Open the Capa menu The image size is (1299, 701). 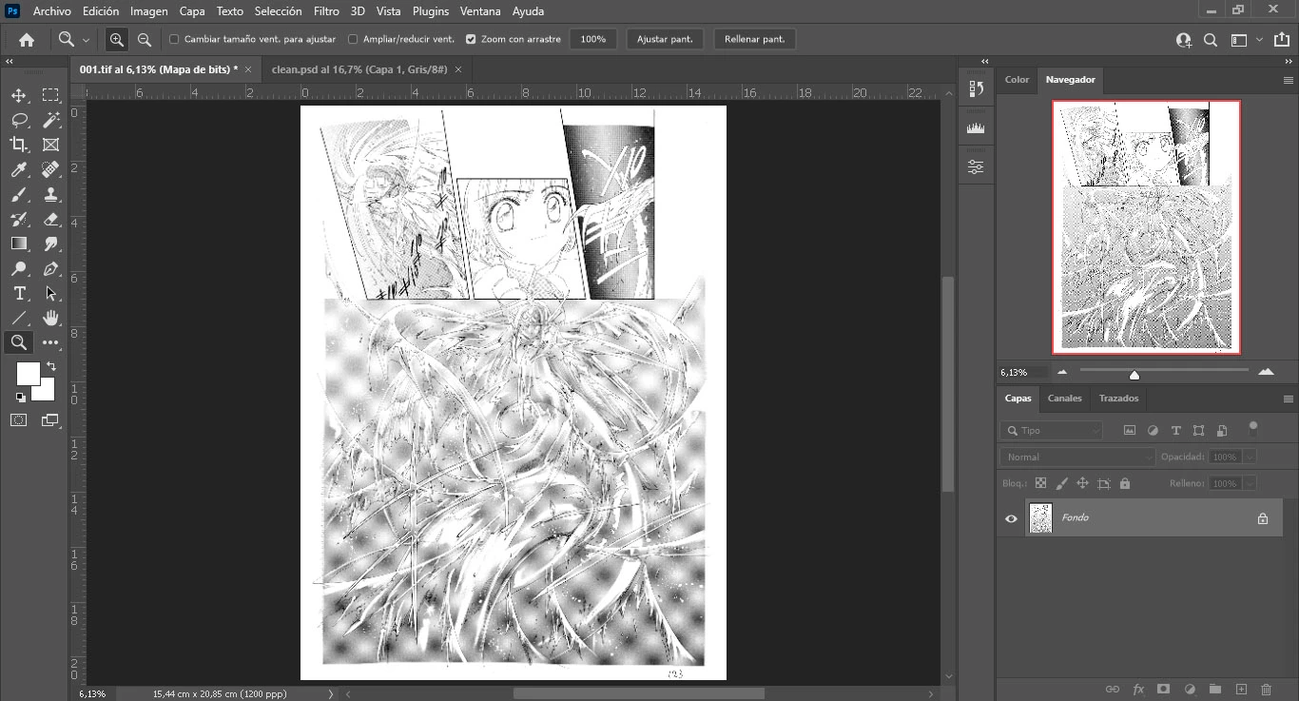pos(192,11)
